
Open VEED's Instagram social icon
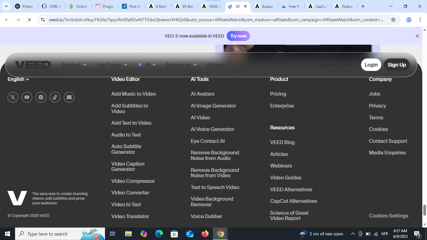pos(41,97)
